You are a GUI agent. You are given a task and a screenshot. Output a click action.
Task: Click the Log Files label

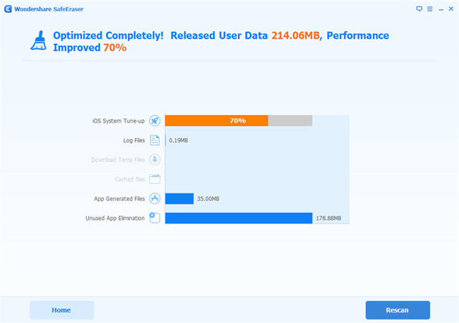coord(133,140)
